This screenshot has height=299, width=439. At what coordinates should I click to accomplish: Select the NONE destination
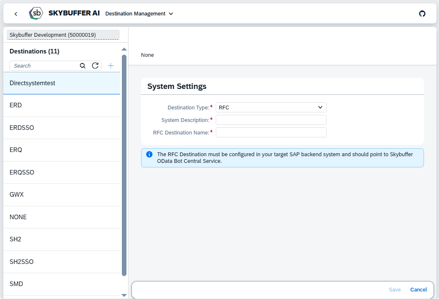click(x=62, y=217)
